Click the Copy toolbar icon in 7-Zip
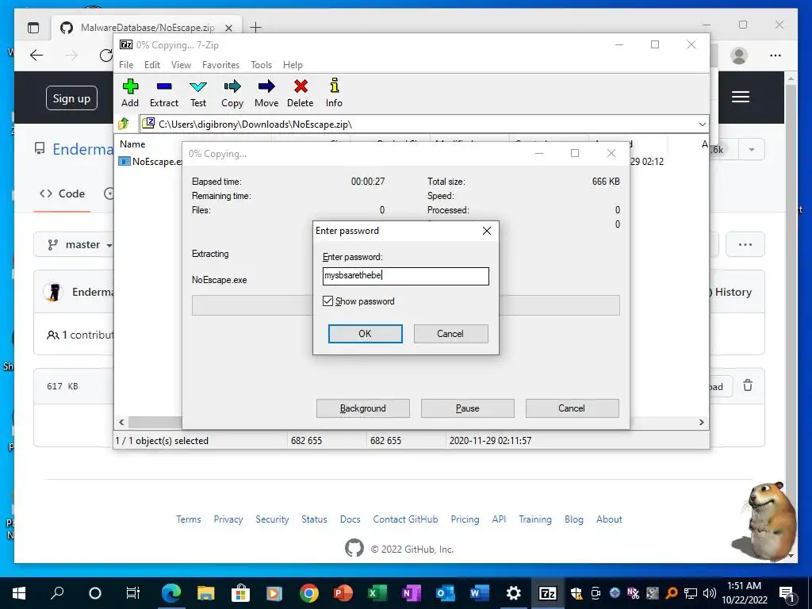812x609 pixels. click(x=232, y=93)
